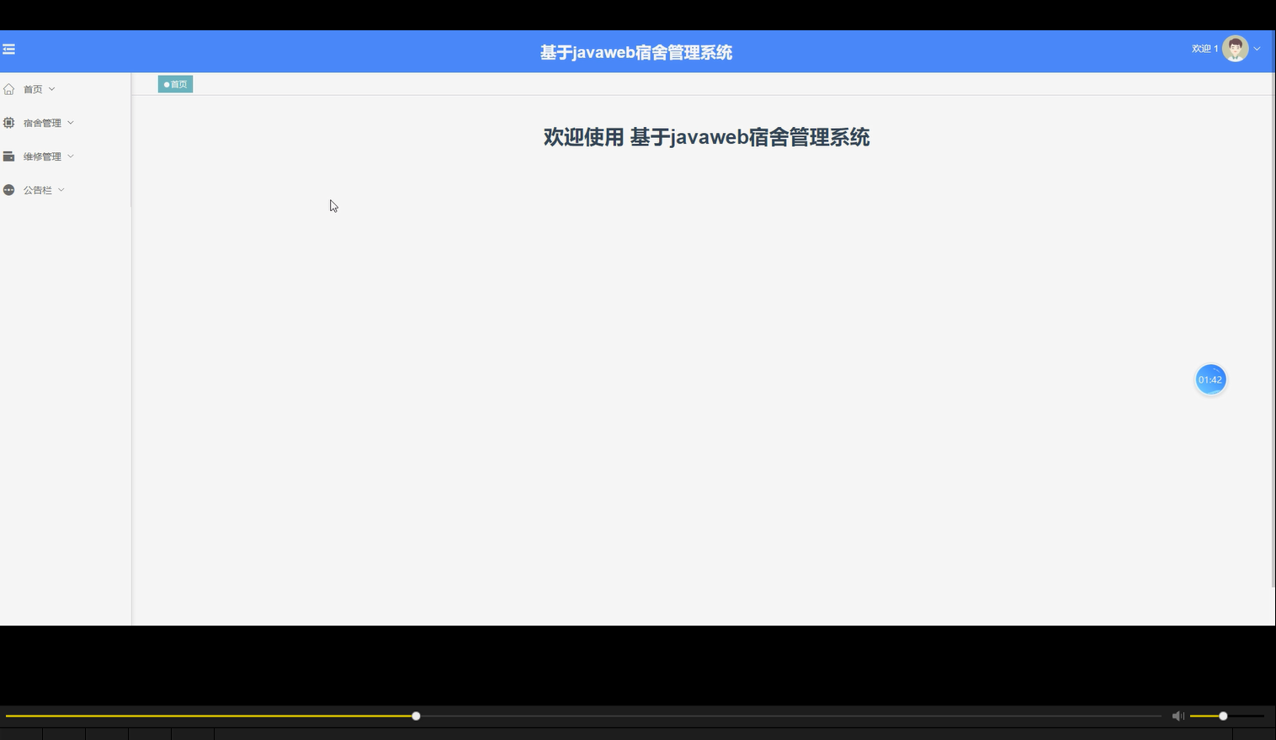Image resolution: width=1276 pixels, height=740 pixels.
Task: Select the circle icon next to 公告栏
Action: click(x=8, y=189)
